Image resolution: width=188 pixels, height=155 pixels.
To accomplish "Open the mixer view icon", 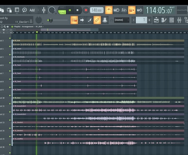I will 179,20.
